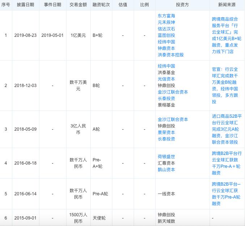Click the 交易金额 column header
Viewport: 245px width, 226px height.
[x=78, y=5]
